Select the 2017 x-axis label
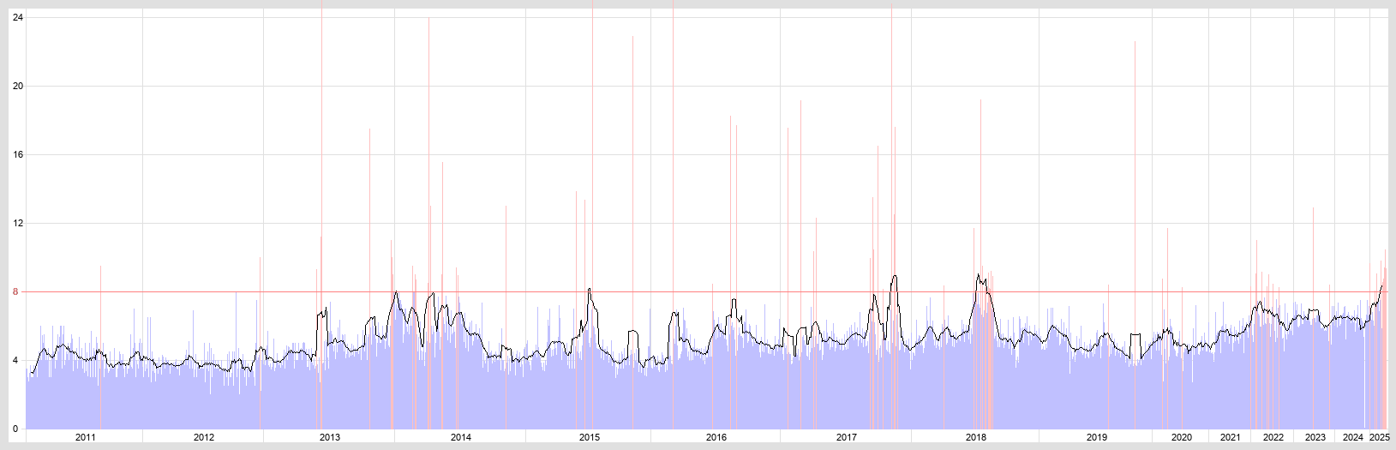The width and height of the screenshot is (1396, 450). point(847,437)
